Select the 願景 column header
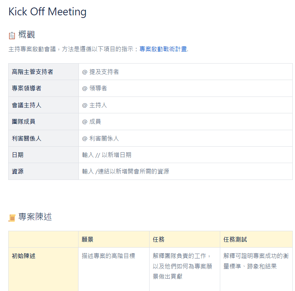 88,239
